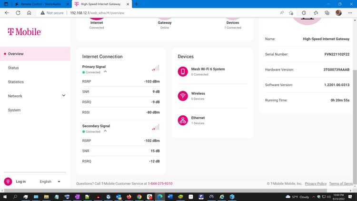Click the hardware version 3TG00739AAAB
Image resolution: width=357 pixels, height=201 pixels.
336,70
